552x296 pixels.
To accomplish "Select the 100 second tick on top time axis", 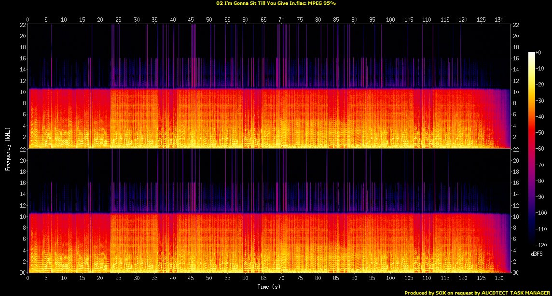I will pos(390,20).
